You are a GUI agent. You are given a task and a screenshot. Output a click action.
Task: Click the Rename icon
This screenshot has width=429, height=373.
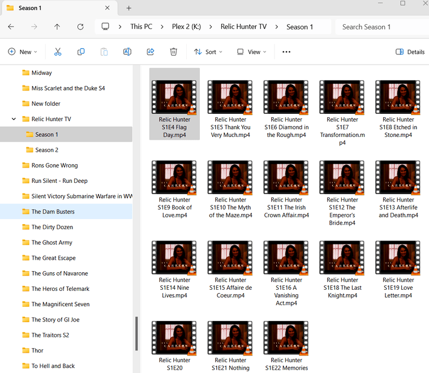point(127,52)
